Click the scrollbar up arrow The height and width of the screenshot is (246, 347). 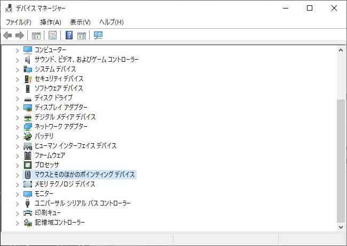[x=341, y=51]
